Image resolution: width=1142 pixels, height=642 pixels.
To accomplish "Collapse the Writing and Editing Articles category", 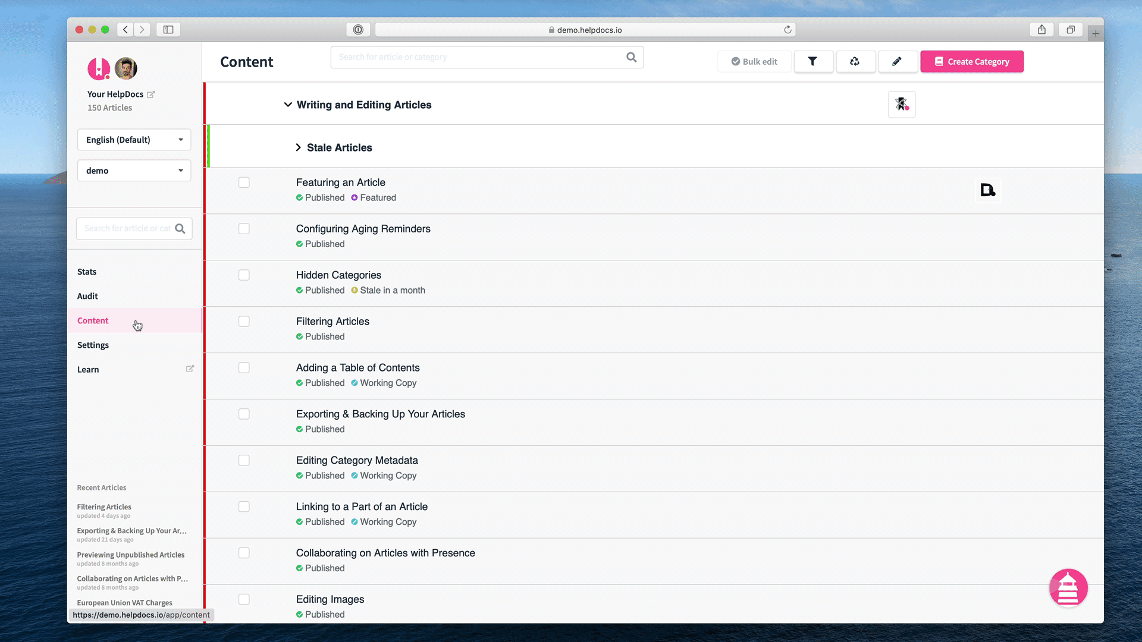I will click(x=288, y=105).
